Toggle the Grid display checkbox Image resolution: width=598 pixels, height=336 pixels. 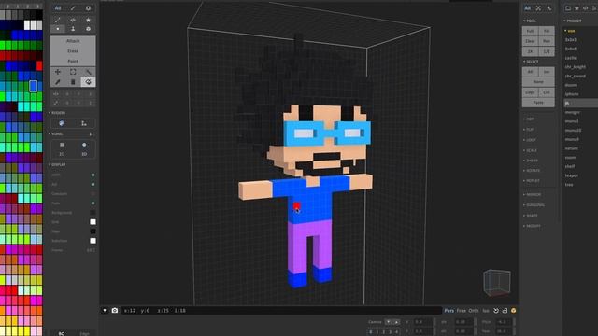[x=93, y=222]
